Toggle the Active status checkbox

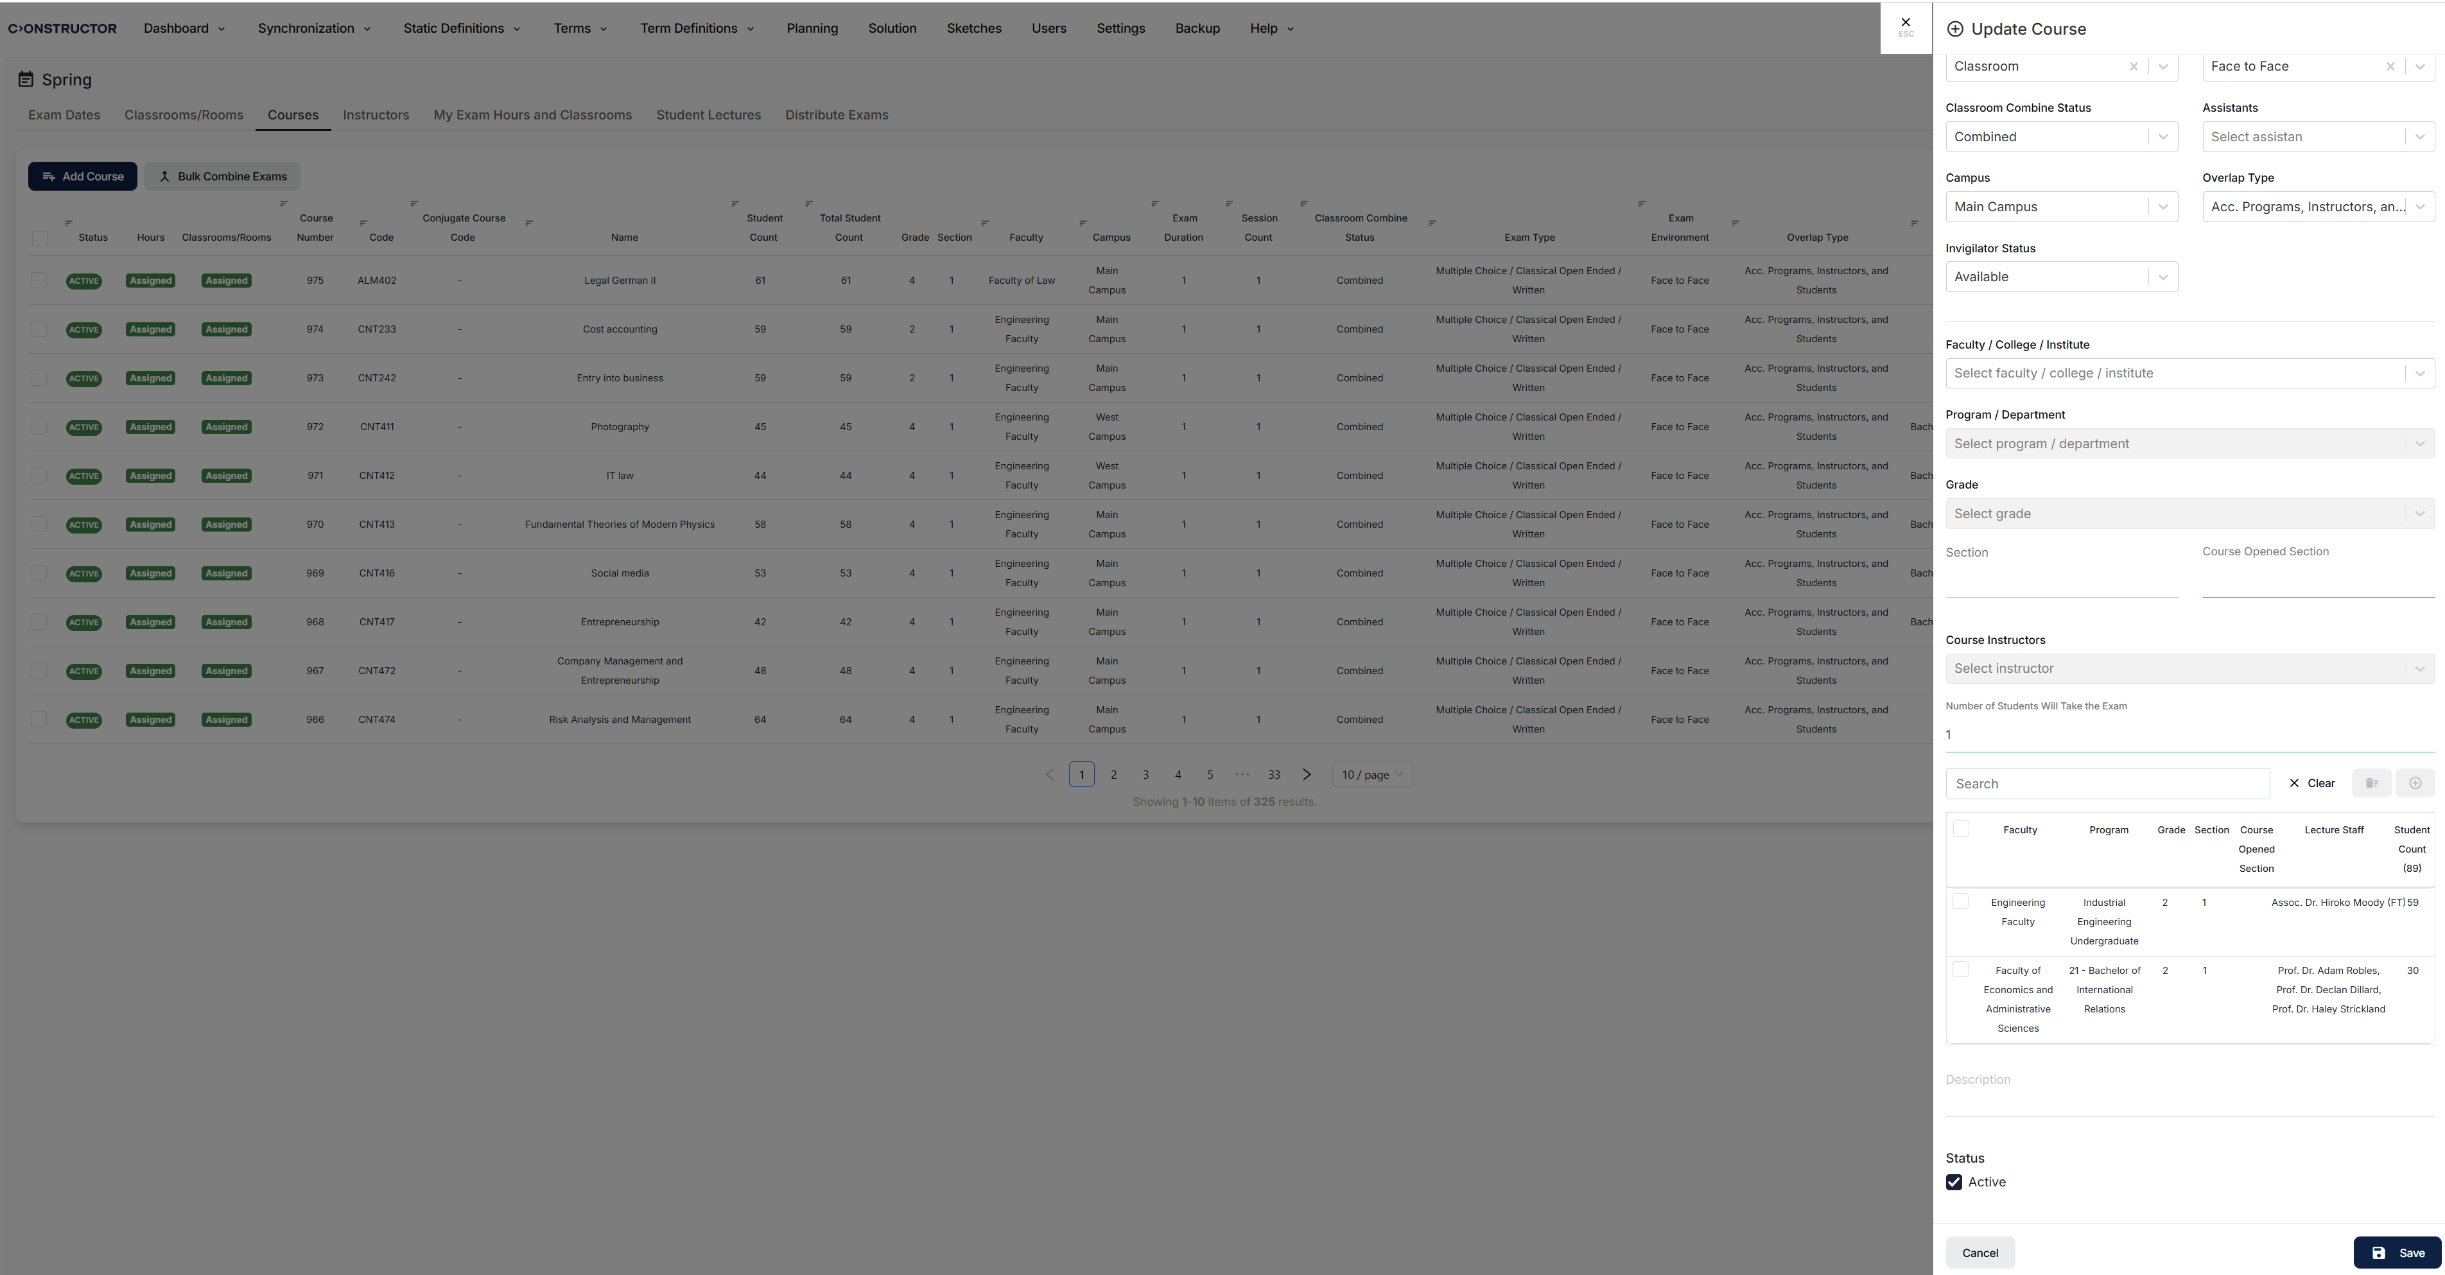point(1954,1182)
